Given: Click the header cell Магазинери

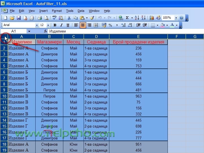Looking at the screenshot, I should point(49,42).
